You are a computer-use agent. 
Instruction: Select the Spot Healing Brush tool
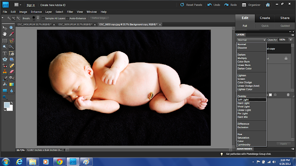[12, 66]
